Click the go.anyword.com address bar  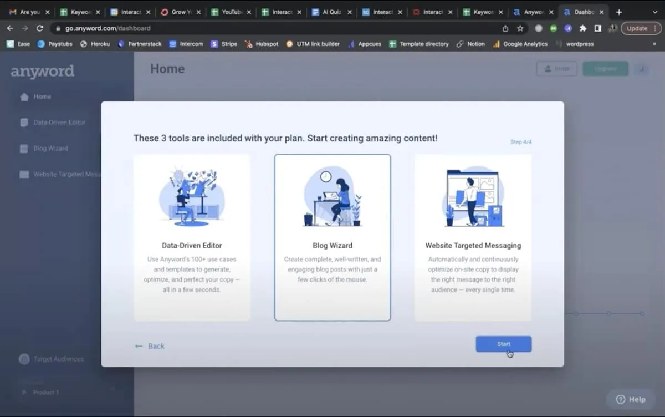[x=277, y=28]
